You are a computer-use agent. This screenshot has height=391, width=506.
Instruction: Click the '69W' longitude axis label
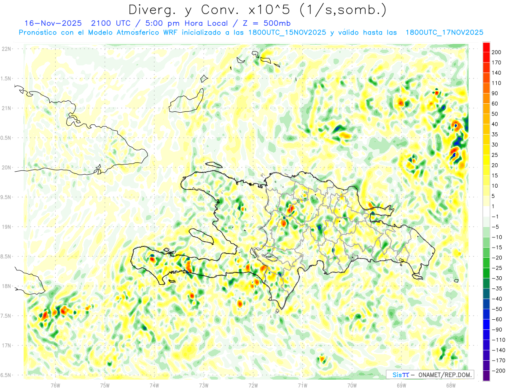point(401,385)
